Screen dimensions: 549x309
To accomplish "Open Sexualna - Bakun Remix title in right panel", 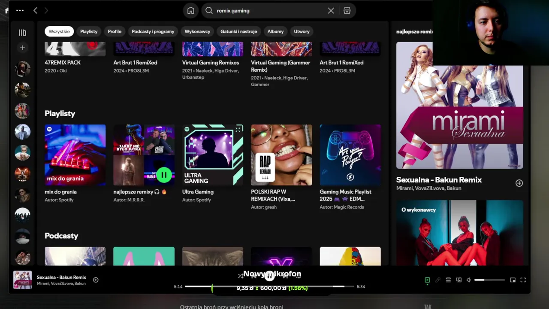I will tap(439, 180).
